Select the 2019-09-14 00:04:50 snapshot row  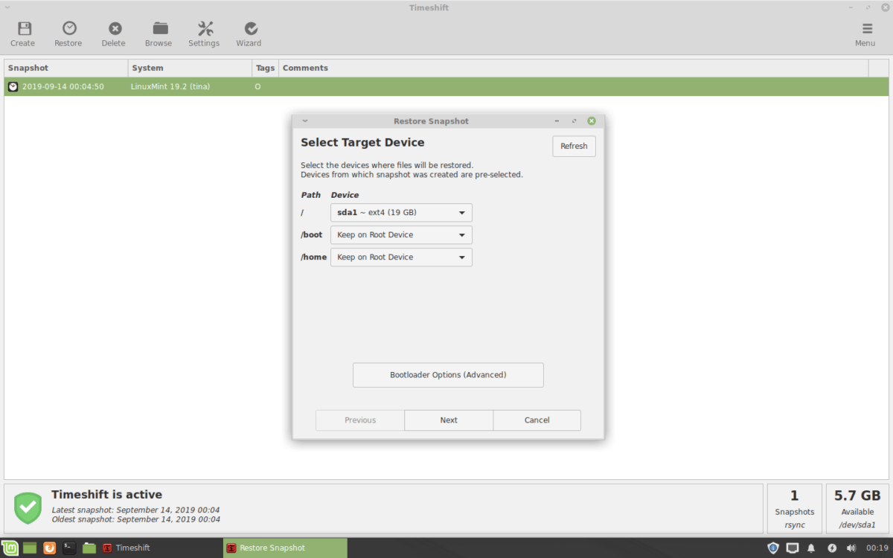[446, 87]
